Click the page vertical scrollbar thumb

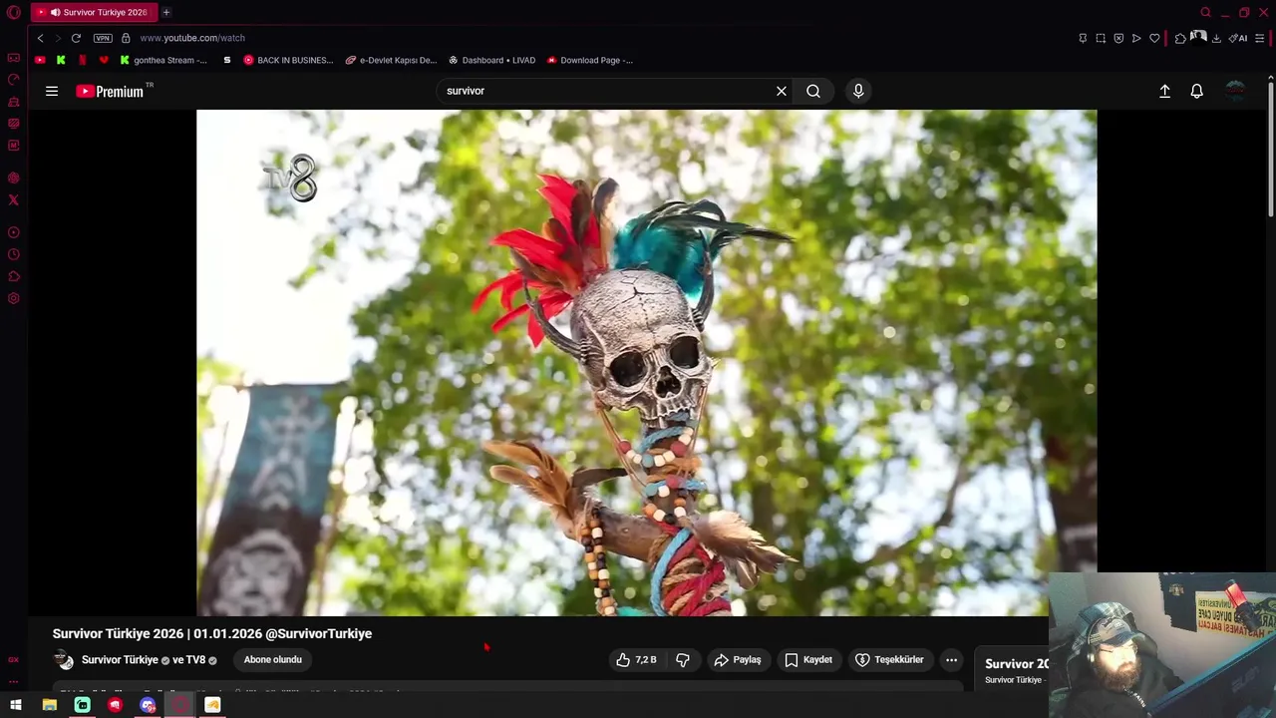point(1270,148)
